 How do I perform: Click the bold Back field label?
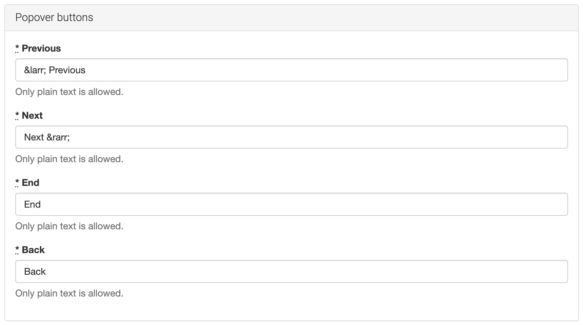[33, 250]
